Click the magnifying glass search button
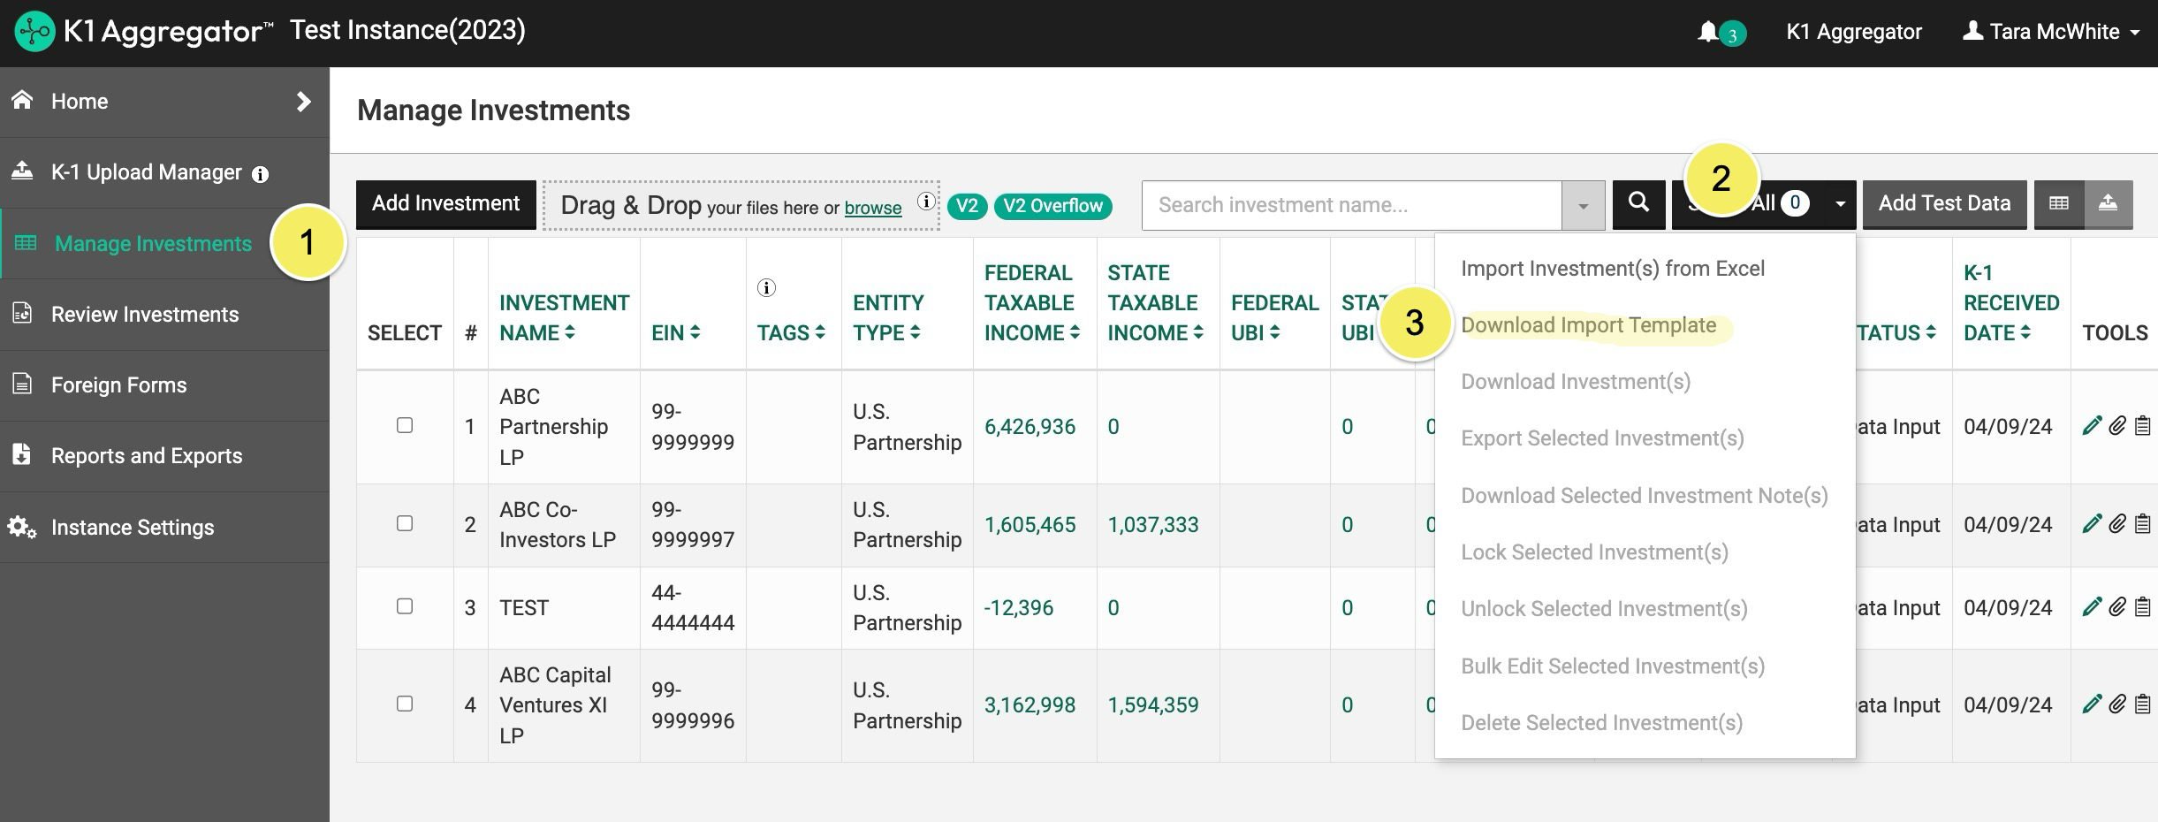Viewport: 2158px width, 822px height. coord(1638,203)
